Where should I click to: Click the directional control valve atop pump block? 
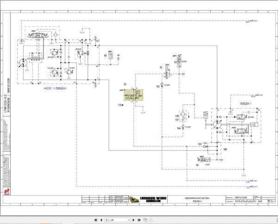(38, 36)
